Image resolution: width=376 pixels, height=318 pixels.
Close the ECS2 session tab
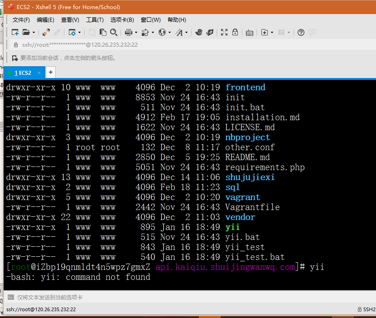[39, 73]
